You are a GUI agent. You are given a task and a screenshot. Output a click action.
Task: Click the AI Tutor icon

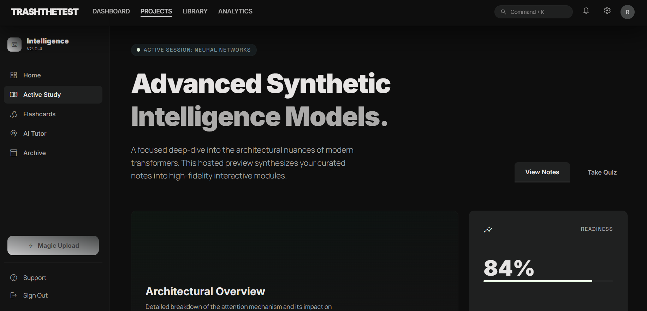[14, 134]
